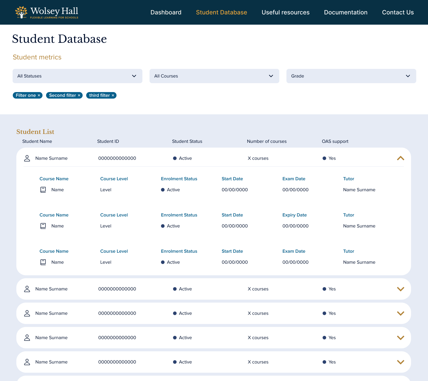Open the All Statuses dropdown

[77, 76]
